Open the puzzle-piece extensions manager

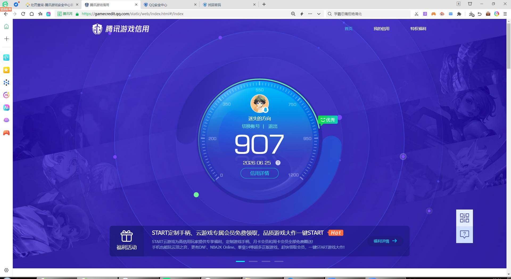459,14
